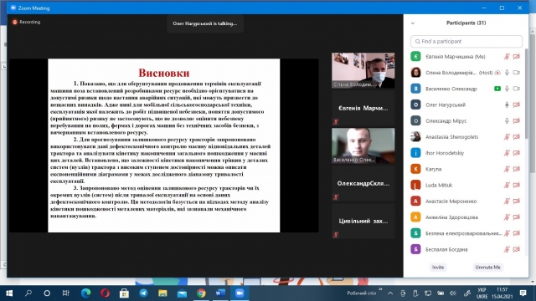The image size is (536, 301).
Task: Click the Zoom icon in the taskbar
Action: coord(240,293)
